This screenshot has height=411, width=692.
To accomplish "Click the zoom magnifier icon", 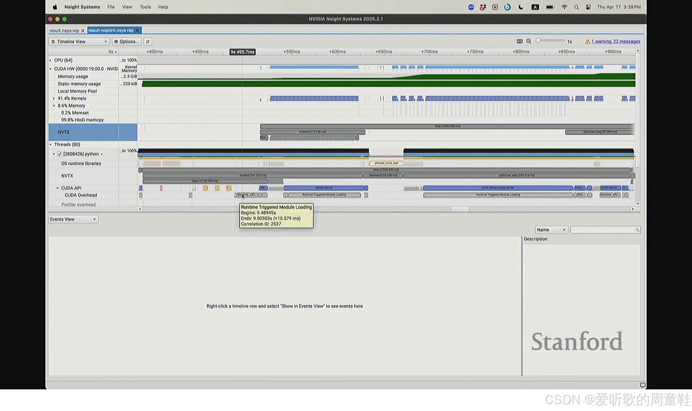I will 529,41.
